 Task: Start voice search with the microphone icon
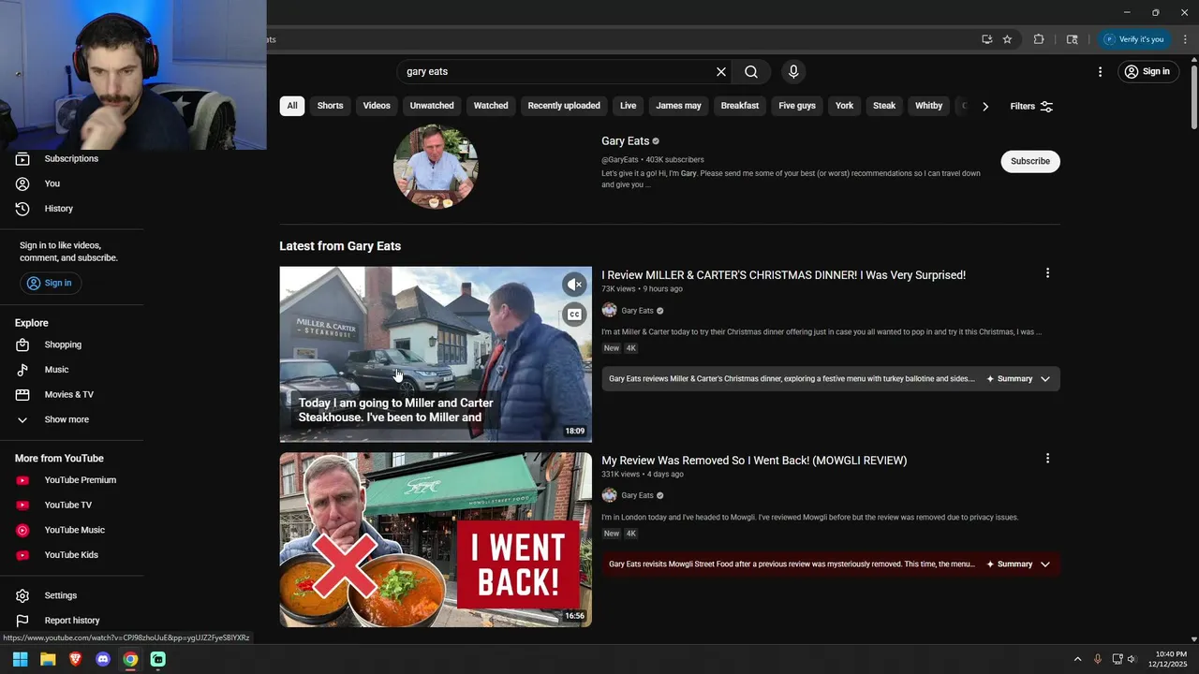click(793, 72)
